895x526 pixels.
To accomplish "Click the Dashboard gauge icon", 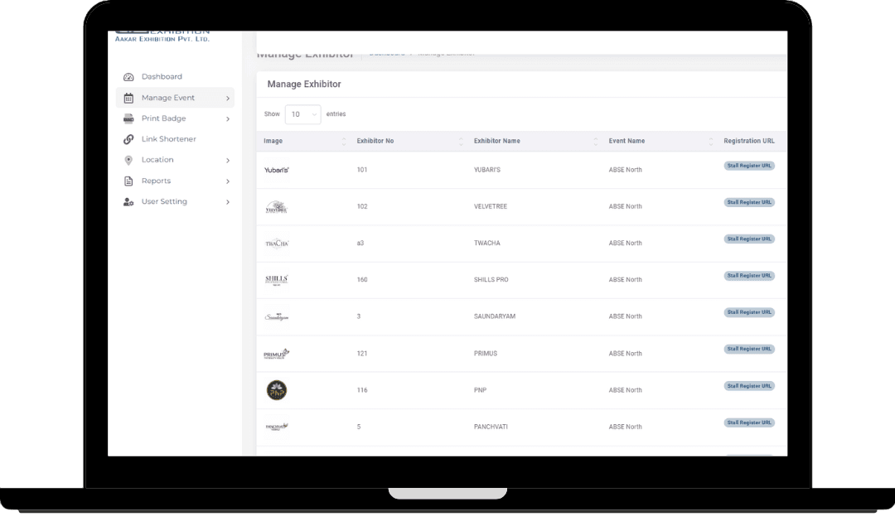I will (x=128, y=77).
